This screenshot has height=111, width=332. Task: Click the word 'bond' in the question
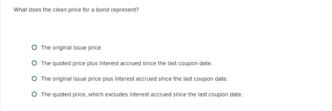point(103,10)
